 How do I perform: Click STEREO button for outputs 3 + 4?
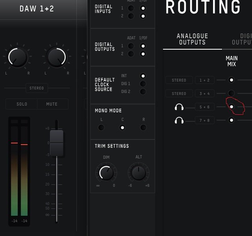[179, 93]
